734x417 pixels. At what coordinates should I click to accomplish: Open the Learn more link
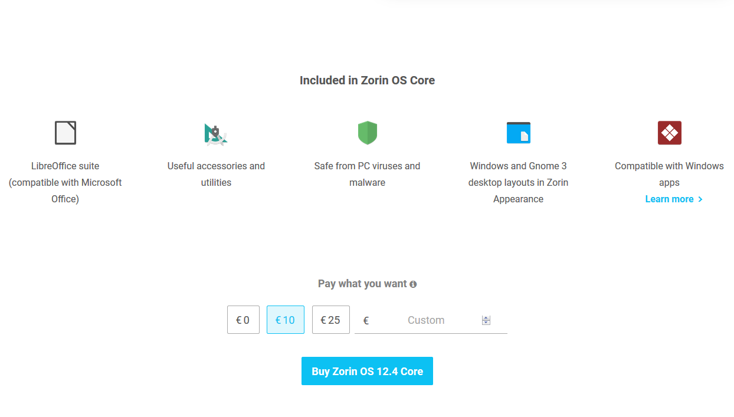click(x=674, y=199)
